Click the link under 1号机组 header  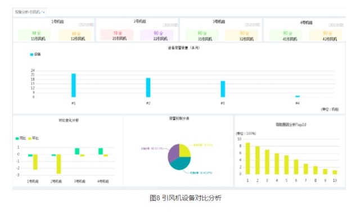[86, 25]
